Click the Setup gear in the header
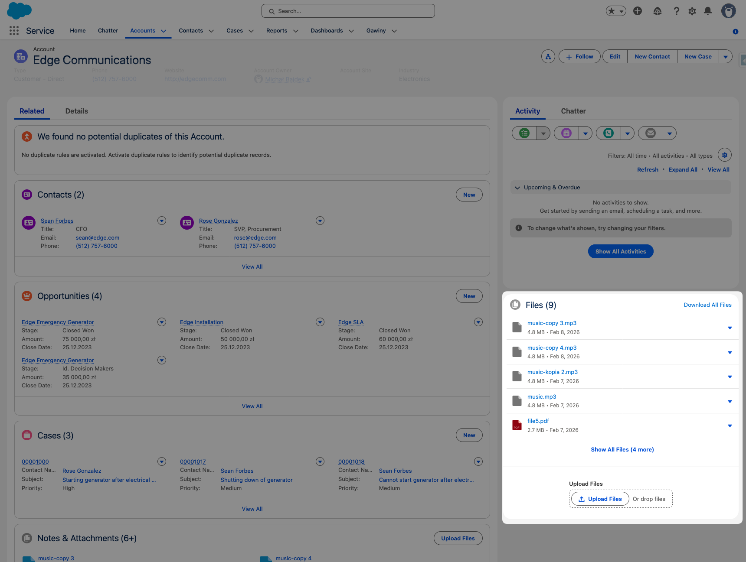The width and height of the screenshot is (746, 562). tap(692, 11)
